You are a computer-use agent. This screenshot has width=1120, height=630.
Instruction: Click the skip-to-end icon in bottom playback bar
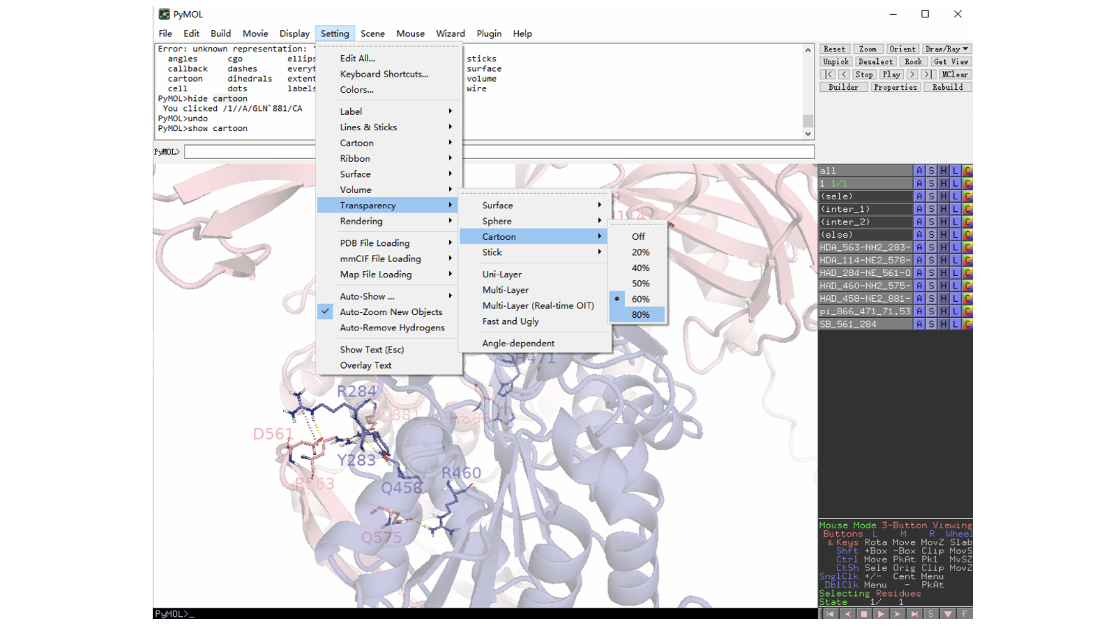pyautogui.click(x=914, y=614)
